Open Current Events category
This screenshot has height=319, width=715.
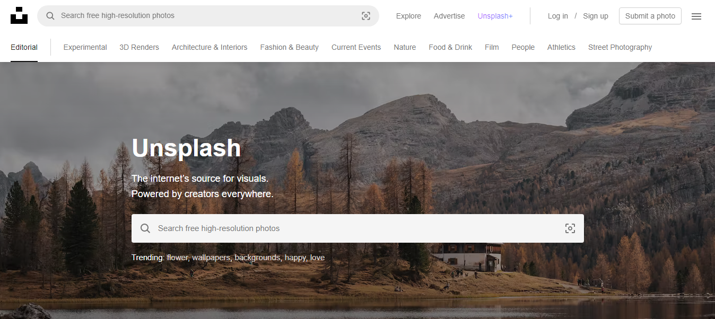[356, 47]
